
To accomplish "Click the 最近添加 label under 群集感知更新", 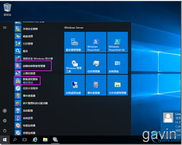I will tap(28, 83).
